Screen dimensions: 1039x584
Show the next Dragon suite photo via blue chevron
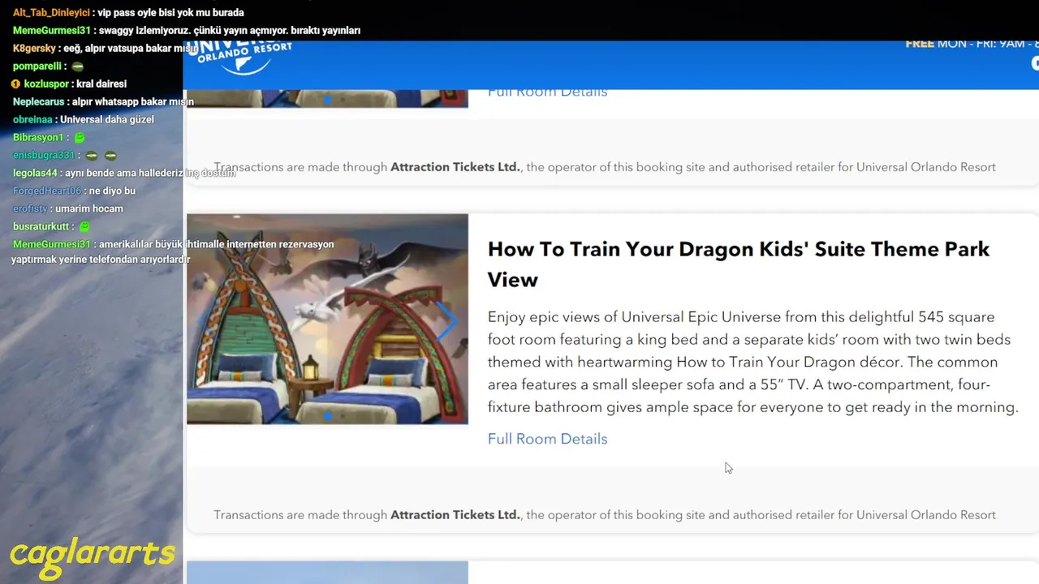(447, 320)
